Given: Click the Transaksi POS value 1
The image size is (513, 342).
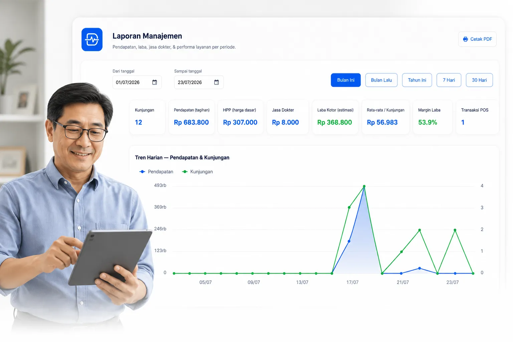Looking at the screenshot, I should coord(463,122).
